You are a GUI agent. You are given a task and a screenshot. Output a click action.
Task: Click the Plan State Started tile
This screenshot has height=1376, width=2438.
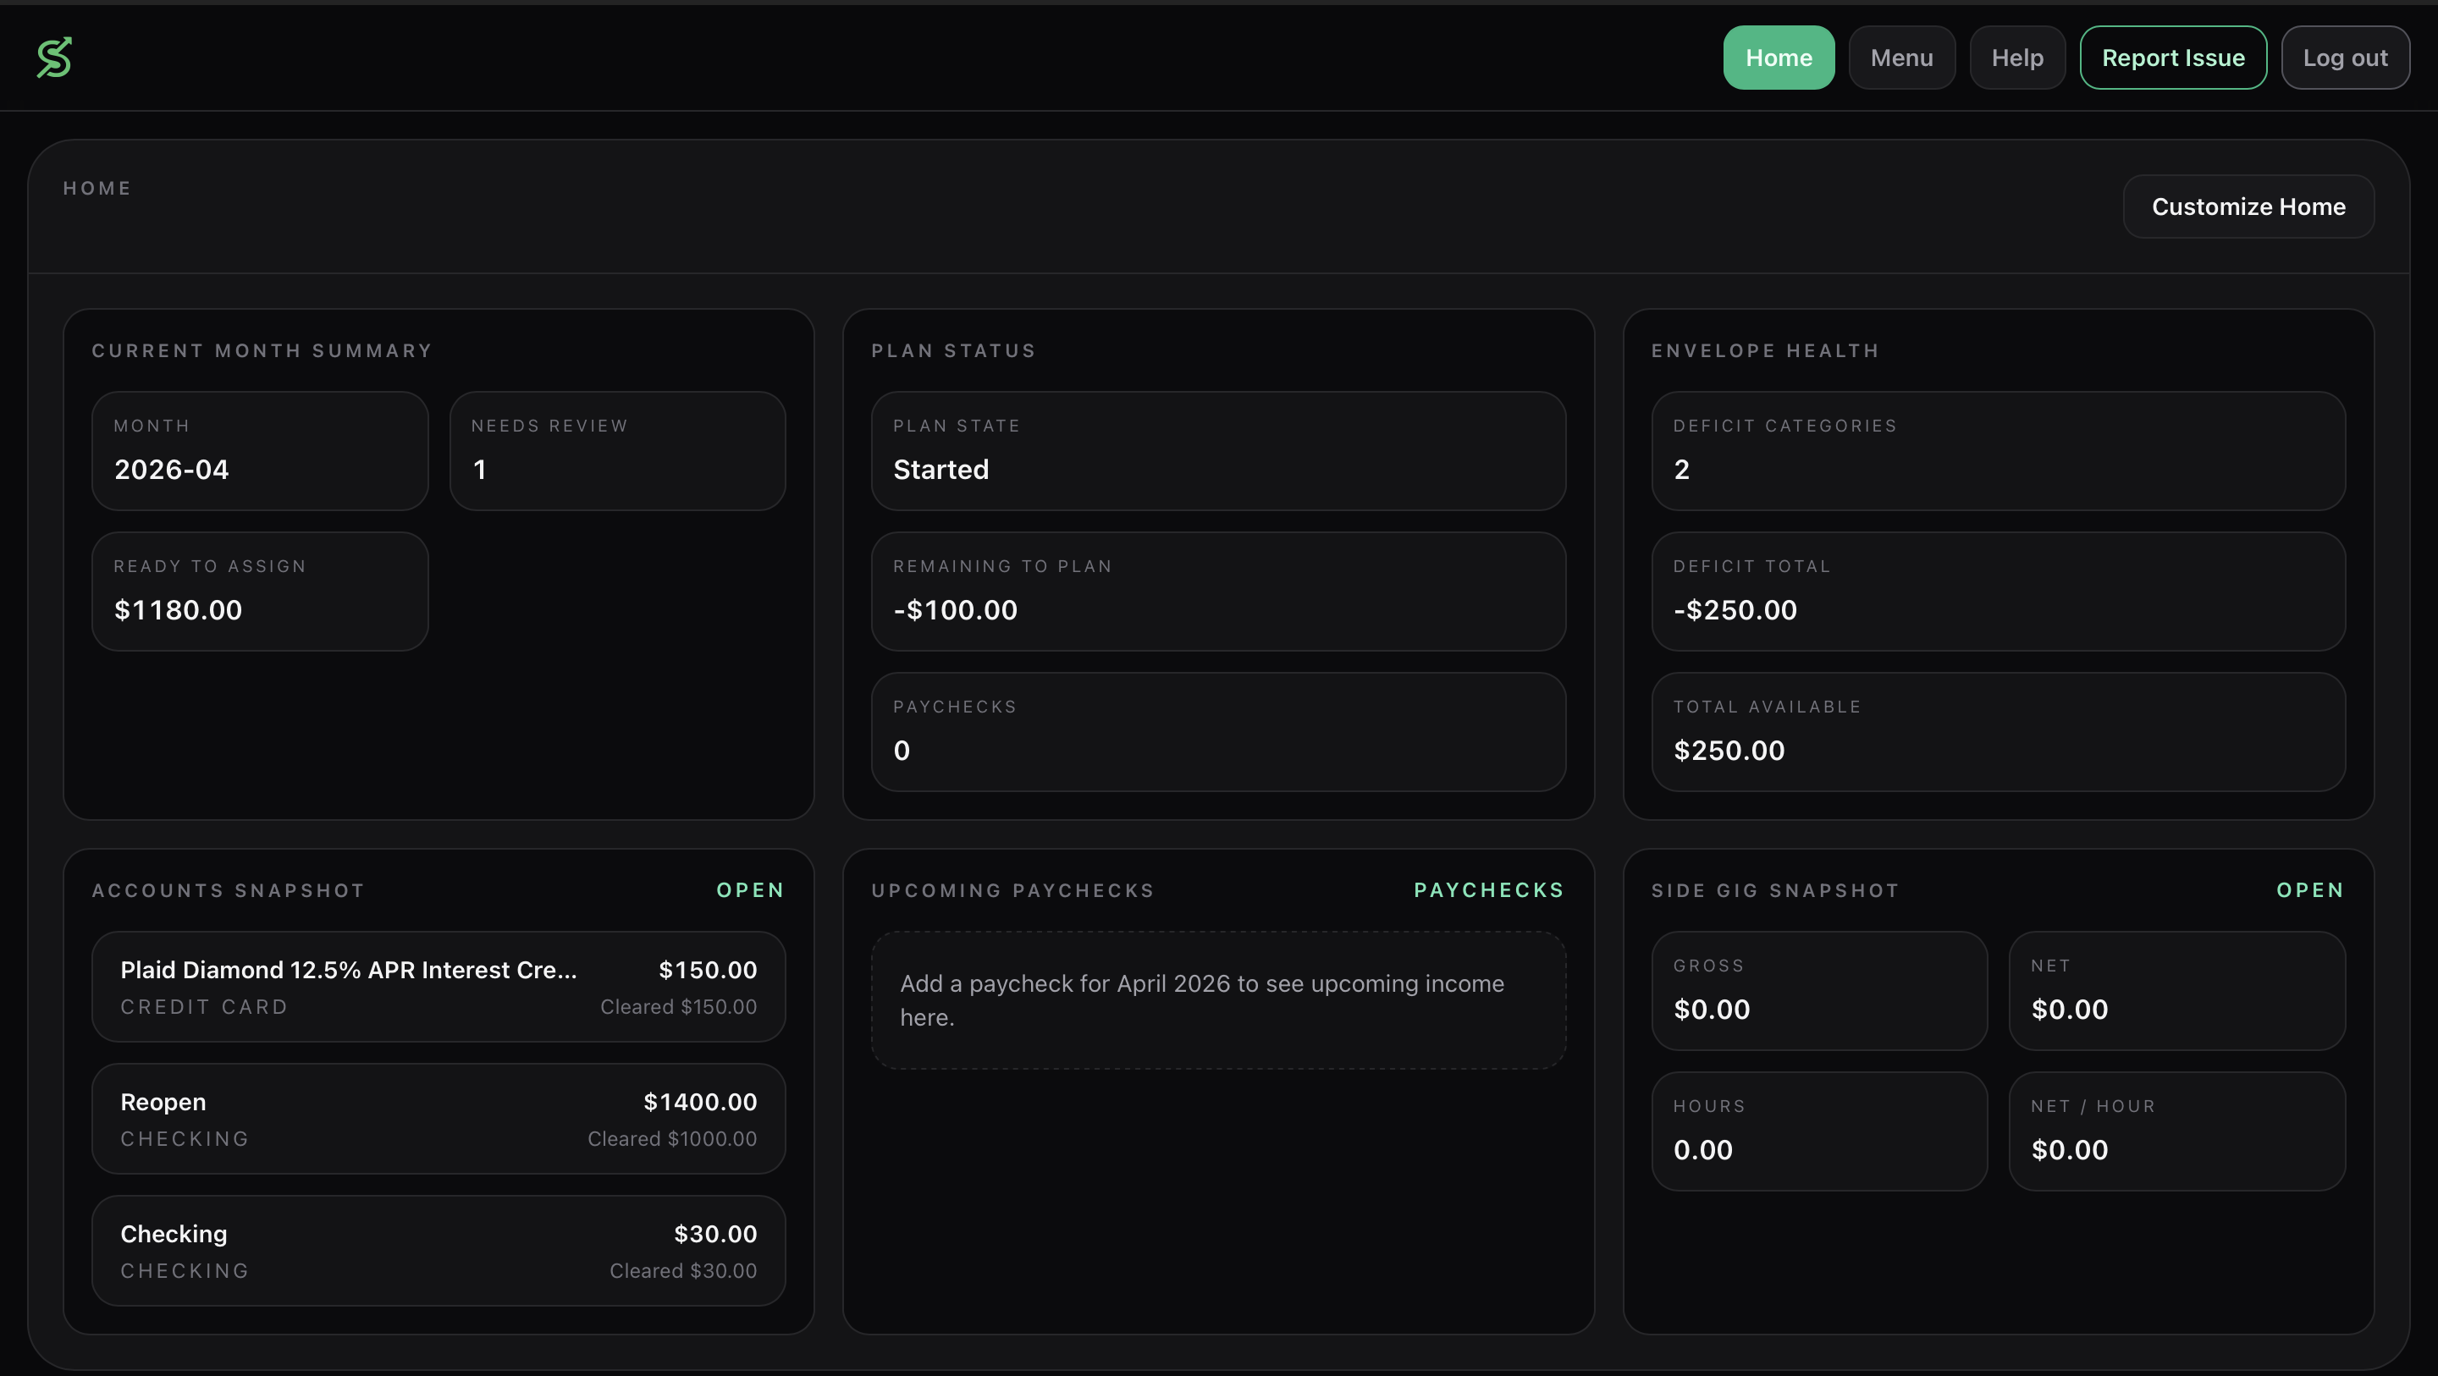[x=1219, y=451]
